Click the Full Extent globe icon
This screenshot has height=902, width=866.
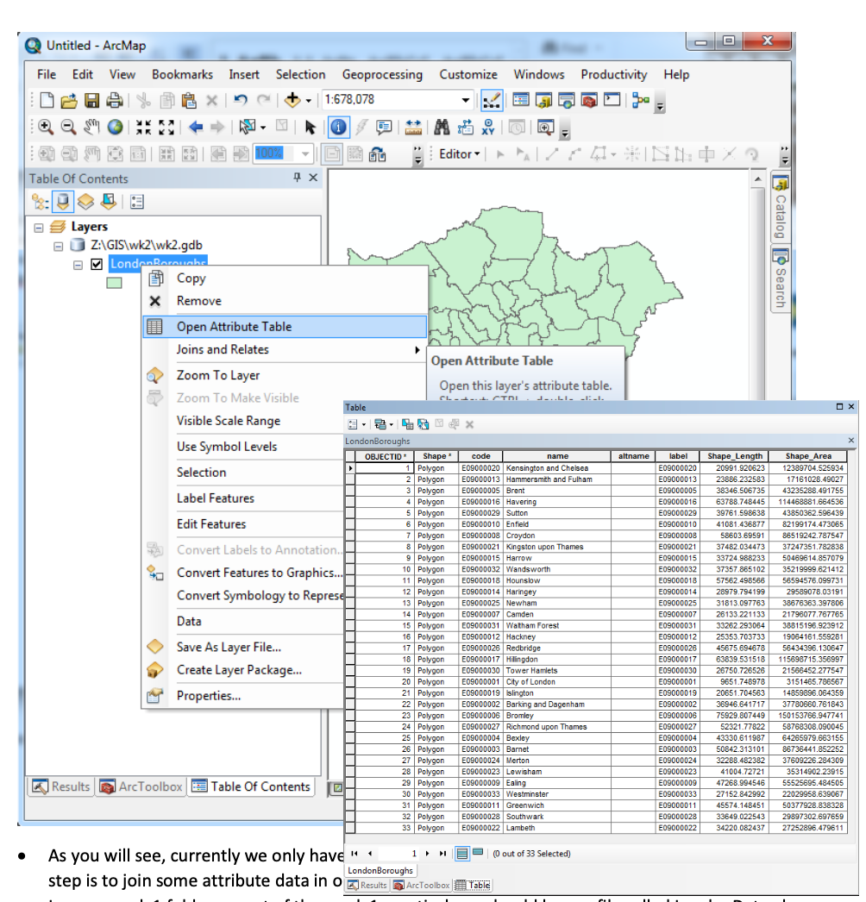(x=112, y=128)
